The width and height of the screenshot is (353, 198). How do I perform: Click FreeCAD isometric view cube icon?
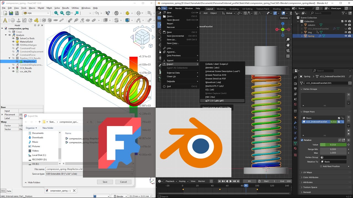(68, 13)
